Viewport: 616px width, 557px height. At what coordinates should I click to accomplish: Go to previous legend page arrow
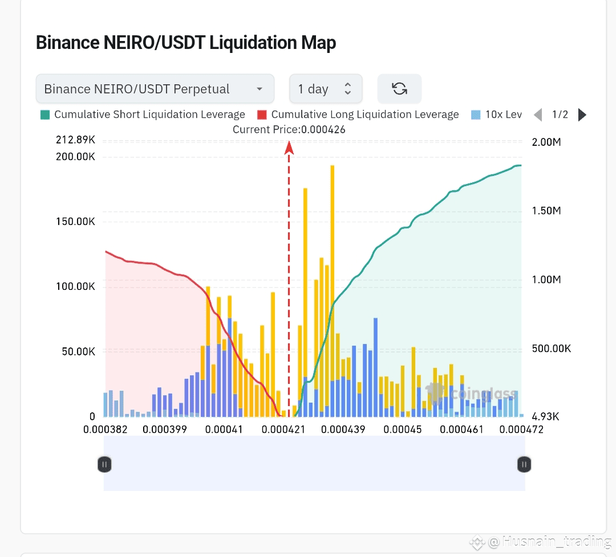[x=538, y=115]
